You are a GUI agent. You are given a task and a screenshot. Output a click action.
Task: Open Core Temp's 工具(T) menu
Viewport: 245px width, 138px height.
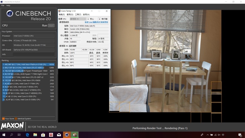pyautogui.click(x=78, y=15)
